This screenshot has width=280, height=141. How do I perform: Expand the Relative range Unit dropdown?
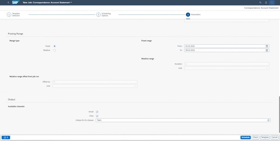click(x=267, y=68)
